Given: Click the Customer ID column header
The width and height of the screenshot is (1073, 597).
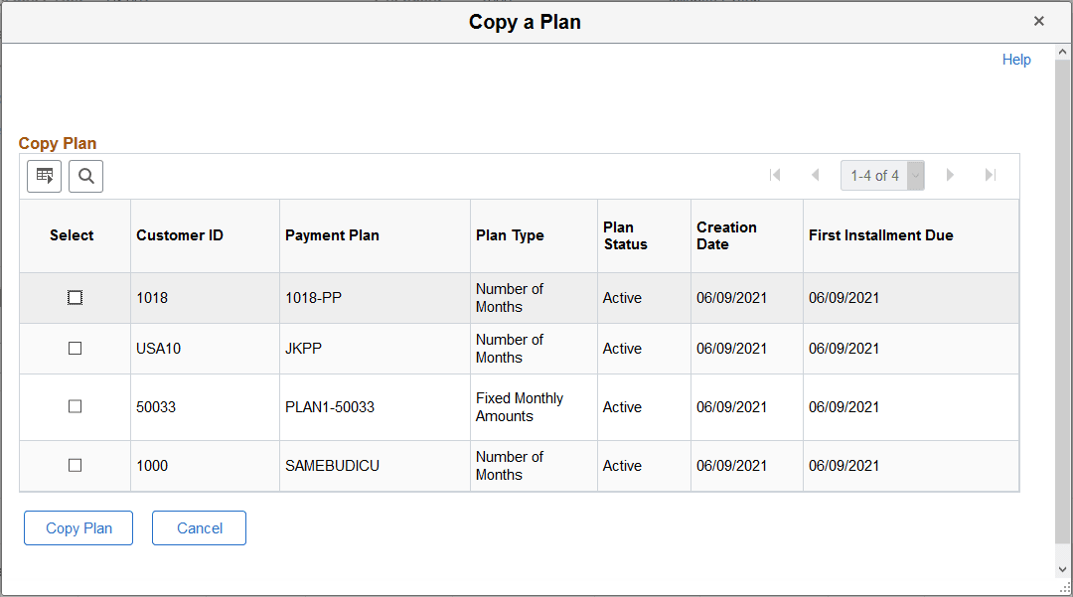Looking at the screenshot, I should [180, 235].
